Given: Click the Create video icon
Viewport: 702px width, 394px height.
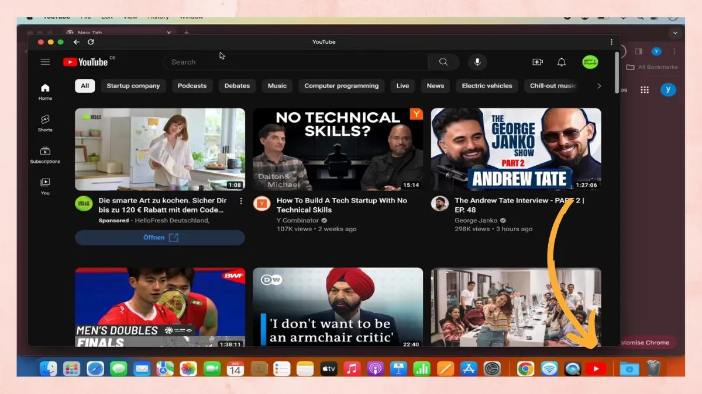Looking at the screenshot, I should click(x=538, y=62).
